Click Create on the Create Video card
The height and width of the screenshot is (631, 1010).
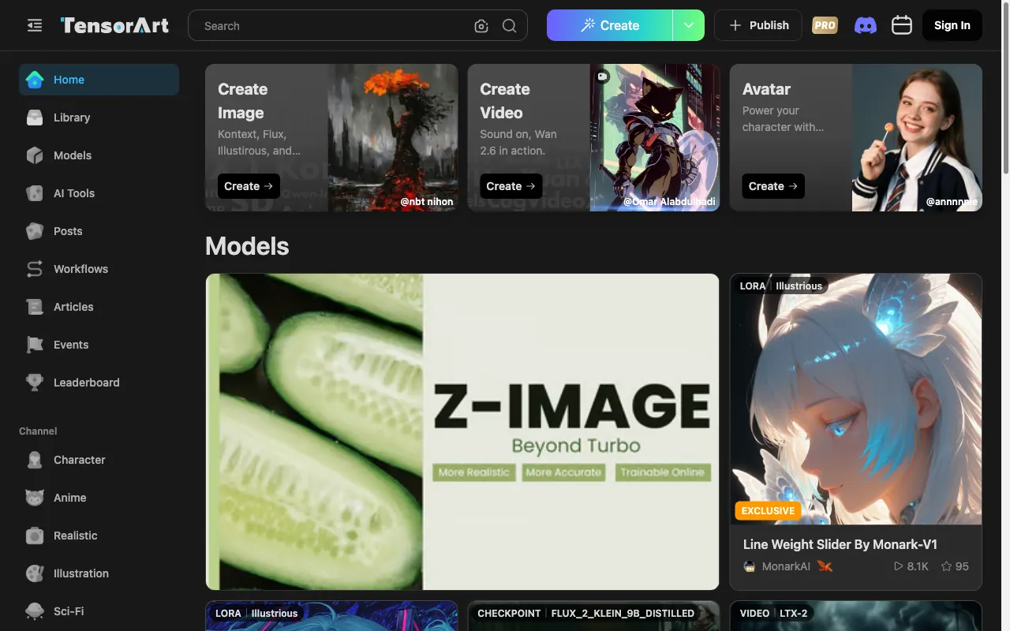pos(511,186)
